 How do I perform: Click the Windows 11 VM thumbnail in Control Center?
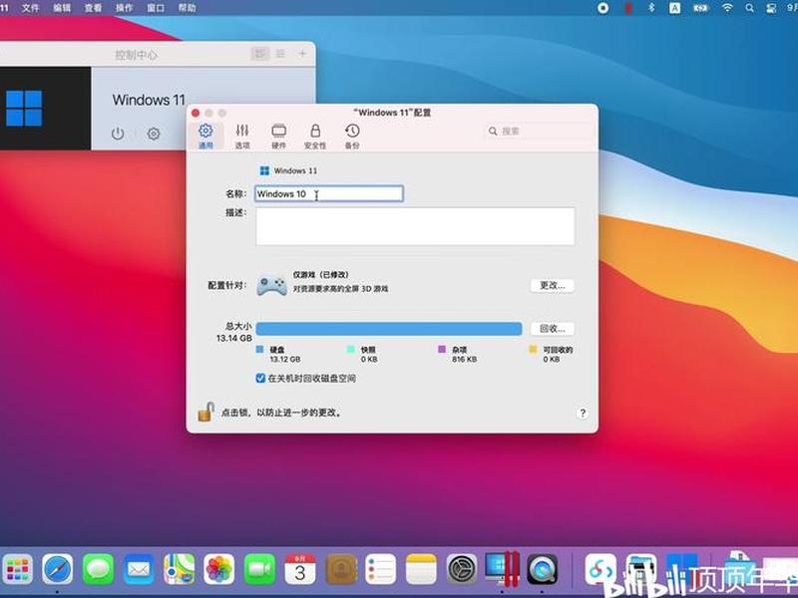(x=45, y=109)
